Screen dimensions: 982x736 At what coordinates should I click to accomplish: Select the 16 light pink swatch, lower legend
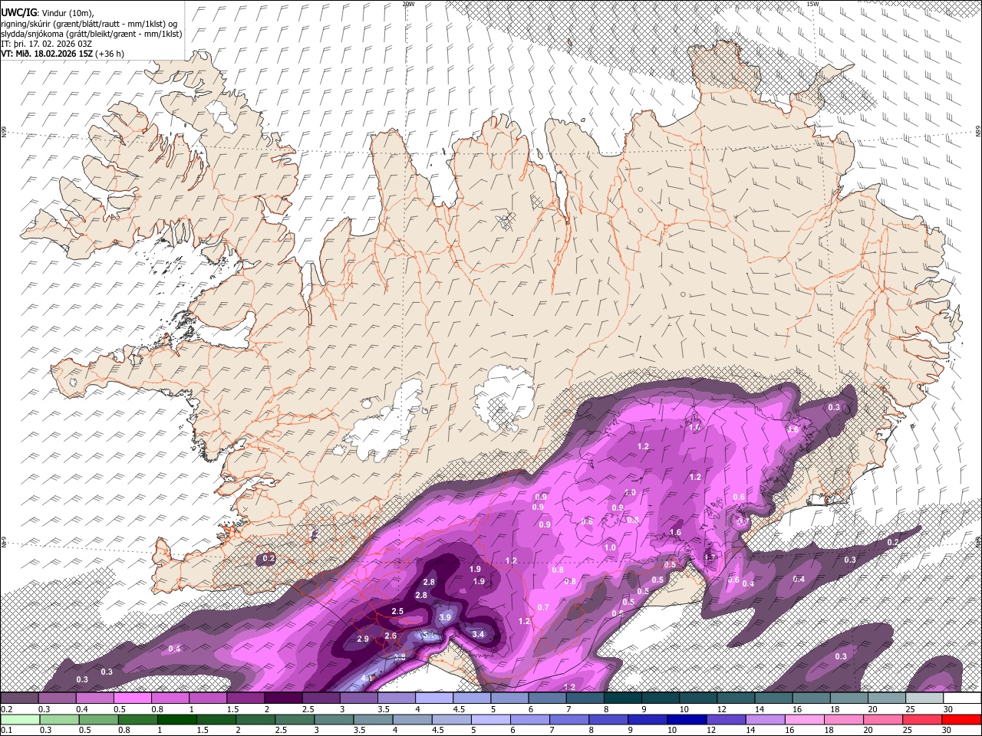pyautogui.click(x=805, y=720)
